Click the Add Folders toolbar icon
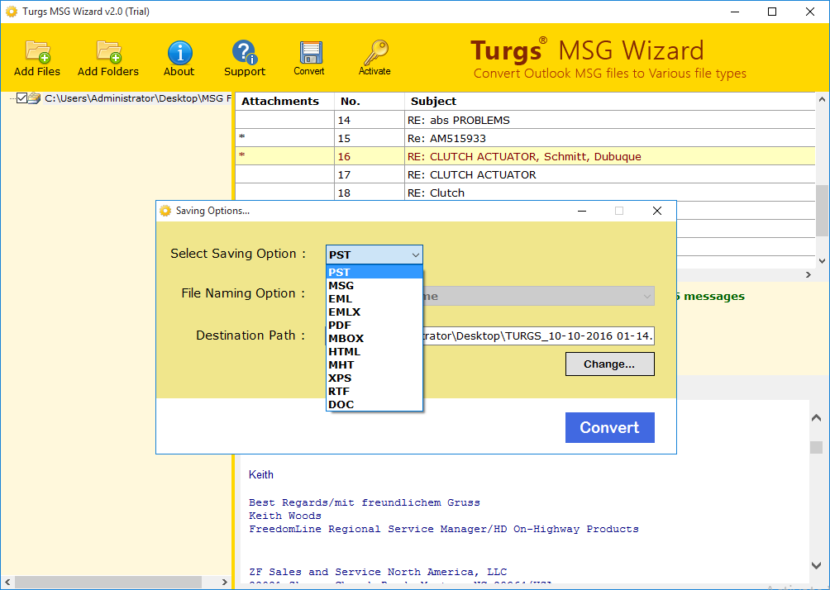Image resolution: width=830 pixels, height=590 pixels. (108, 52)
